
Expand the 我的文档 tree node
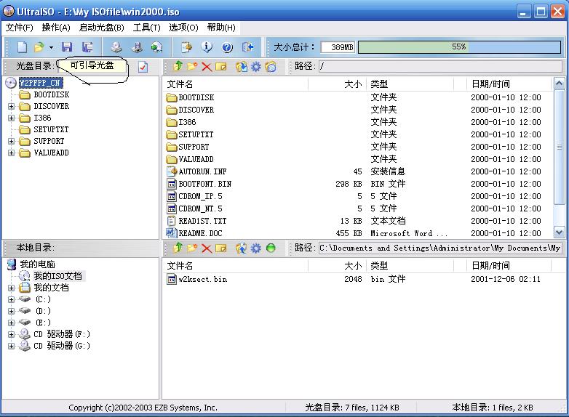click(11, 288)
